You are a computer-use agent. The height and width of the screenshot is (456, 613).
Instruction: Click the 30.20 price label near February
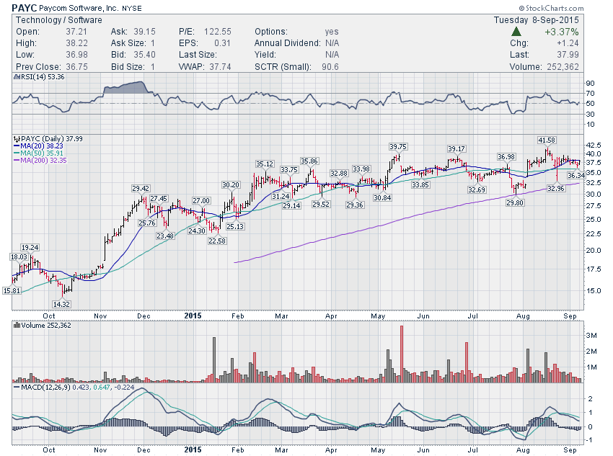(x=231, y=184)
